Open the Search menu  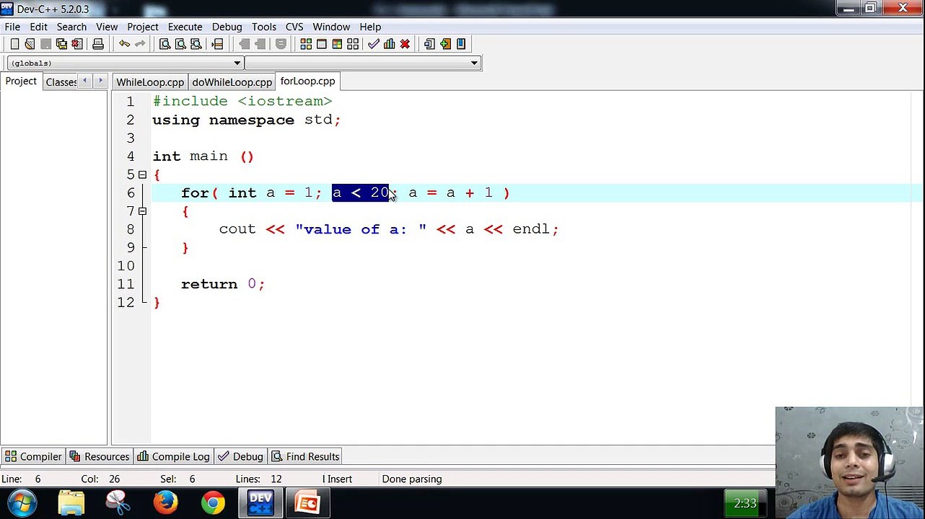coord(71,27)
